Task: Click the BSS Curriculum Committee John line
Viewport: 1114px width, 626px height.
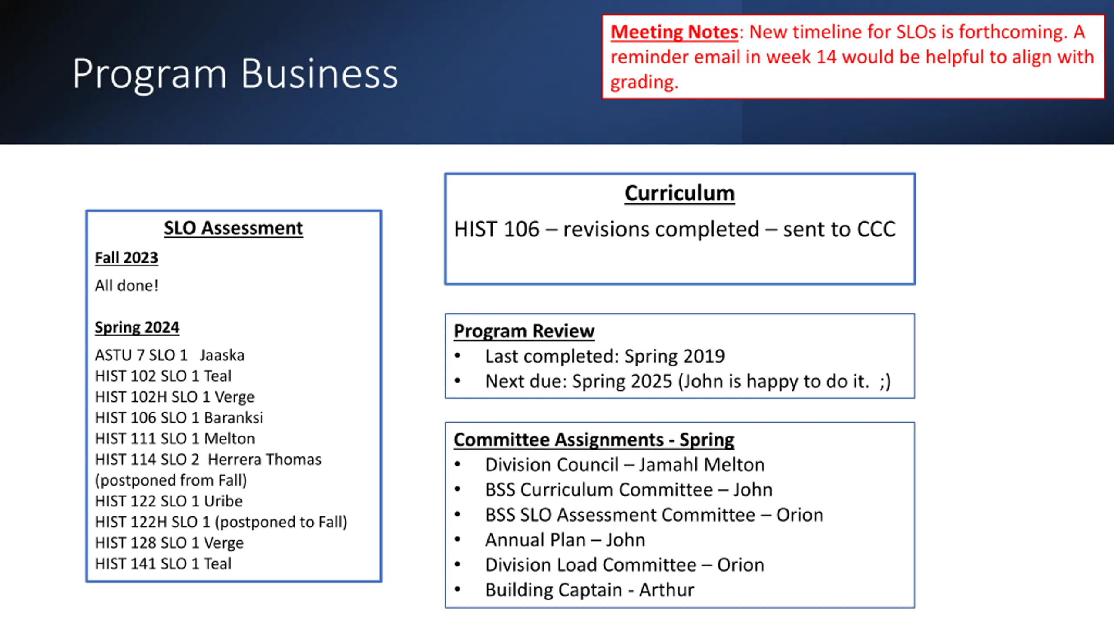Action: pos(628,490)
